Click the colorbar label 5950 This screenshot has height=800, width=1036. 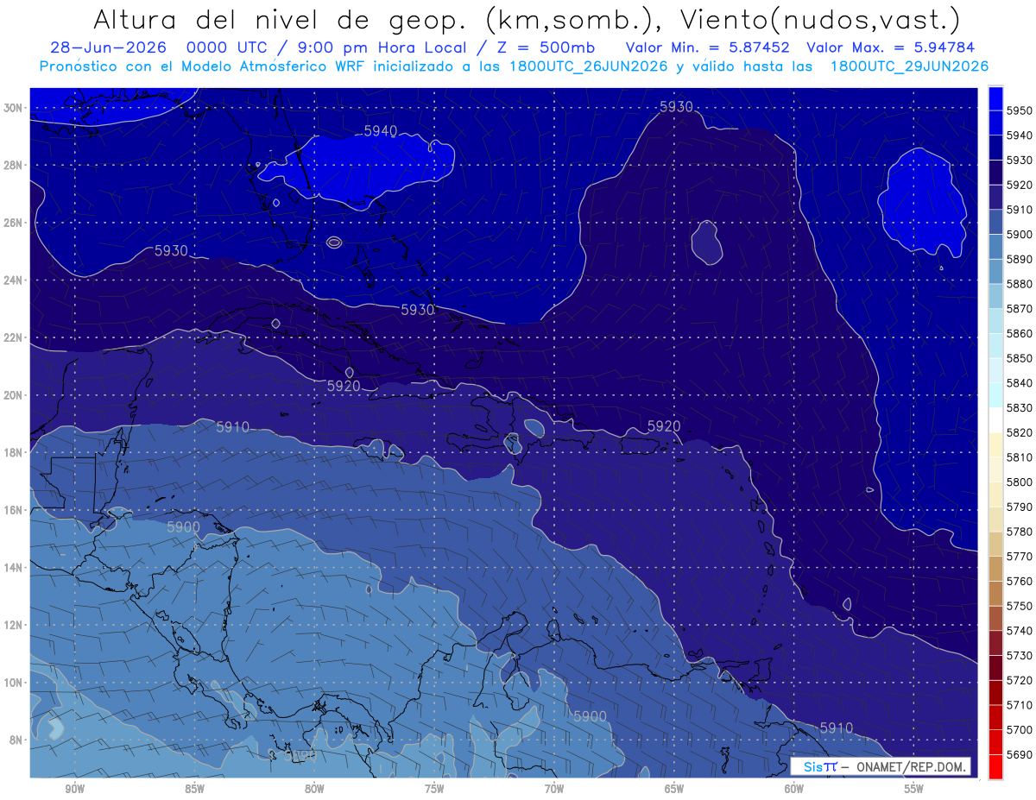coord(1019,111)
